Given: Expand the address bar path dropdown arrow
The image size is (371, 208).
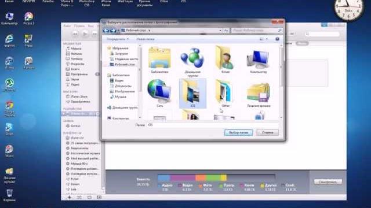Looking at the screenshot, I should 220,31.
